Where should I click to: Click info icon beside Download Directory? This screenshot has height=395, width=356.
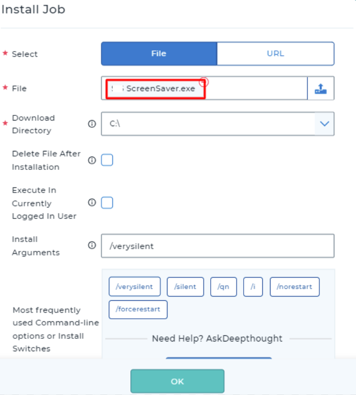pyautogui.click(x=92, y=124)
